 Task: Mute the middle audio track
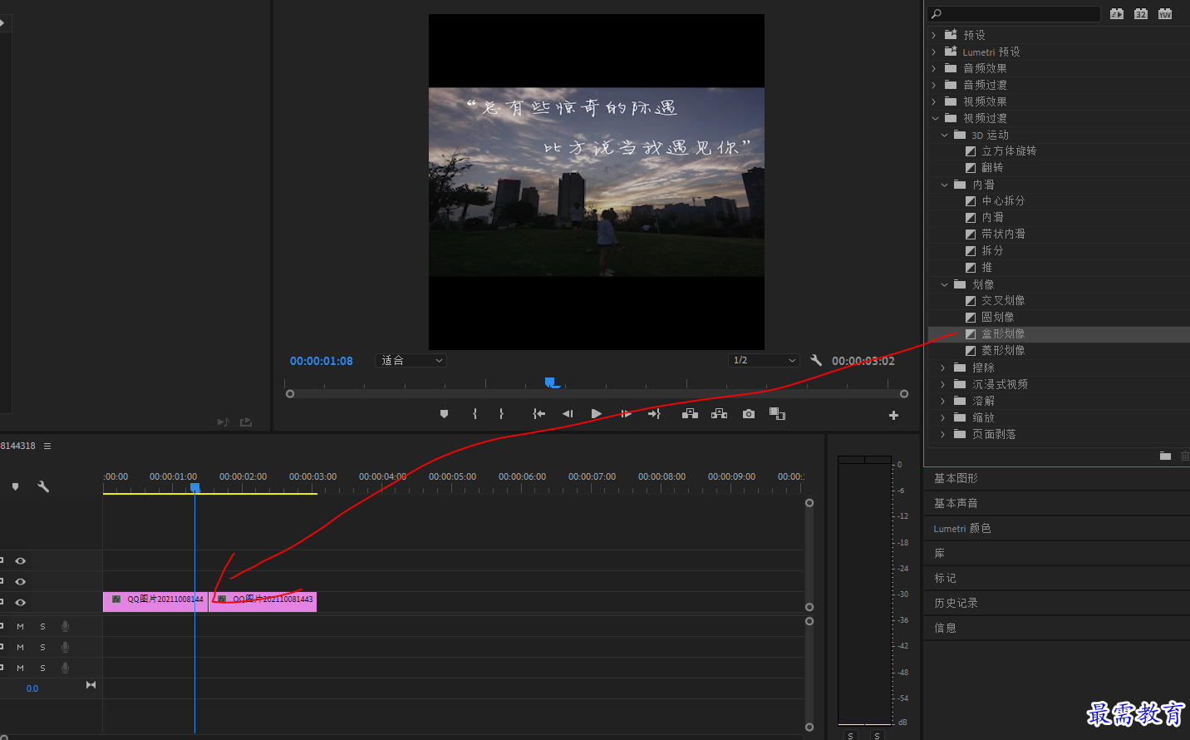pos(20,647)
